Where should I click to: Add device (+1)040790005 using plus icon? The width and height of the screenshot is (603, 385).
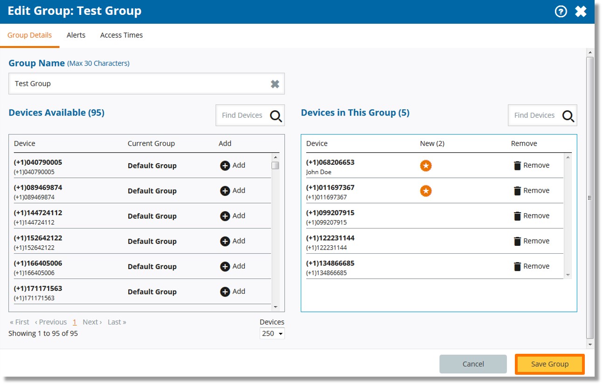(225, 165)
